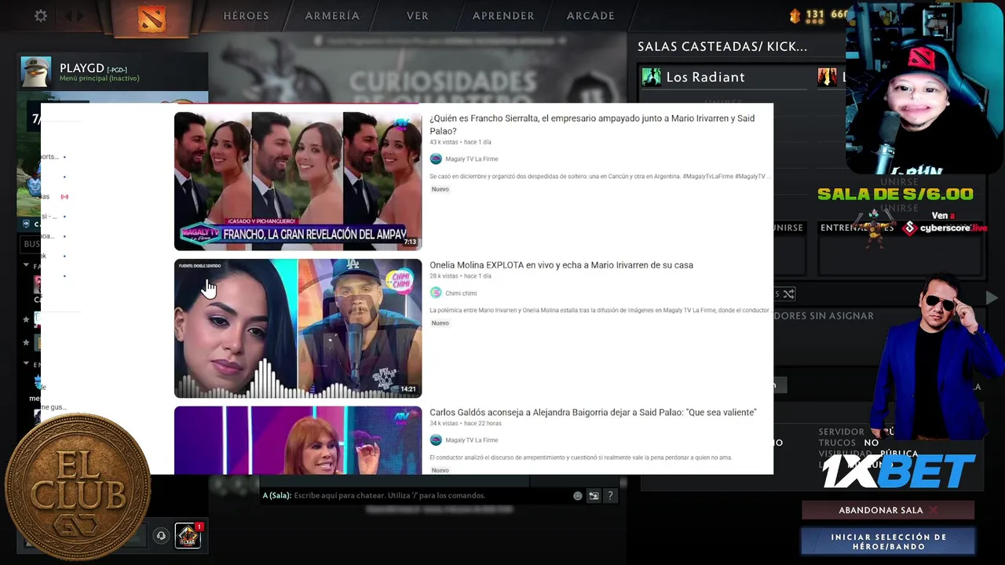The width and height of the screenshot is (1005, 565).
Task: Click Magaly TV avatar on Carlos Galdós video
Action: pyautogui.click(x=436, y=440)
